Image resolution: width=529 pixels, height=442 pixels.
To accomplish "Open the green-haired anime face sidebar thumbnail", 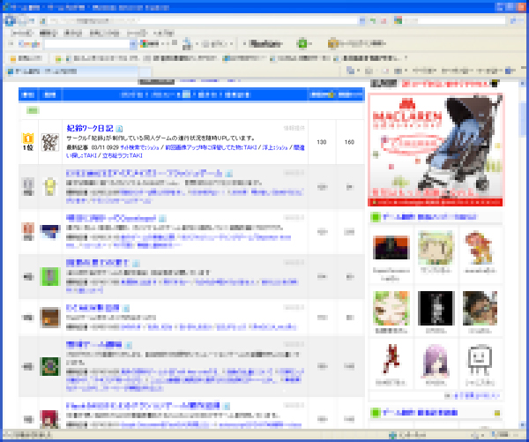I will (x=391, y=308).
